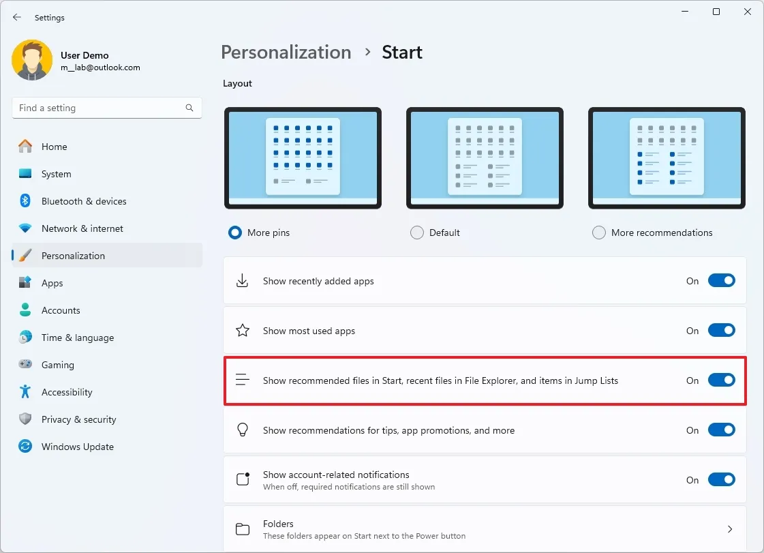Screen dimensions: 764x553
Task: Open Network & internet settings
Action: click(80, 228)
